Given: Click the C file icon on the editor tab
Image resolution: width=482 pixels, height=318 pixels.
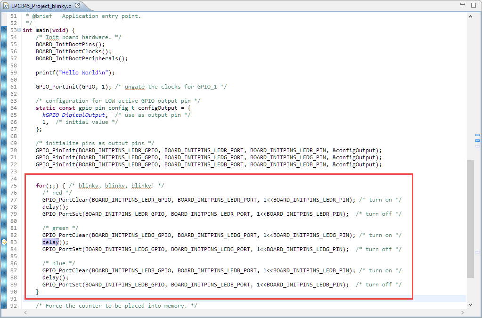Looking at the screenshot, I should pos(7,6).
